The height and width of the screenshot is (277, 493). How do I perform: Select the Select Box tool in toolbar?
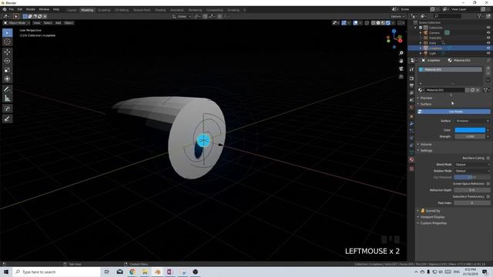click(x=7, y=32)
